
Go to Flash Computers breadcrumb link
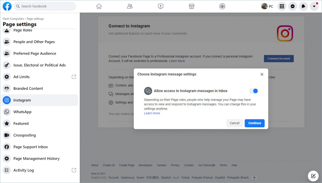13,19
